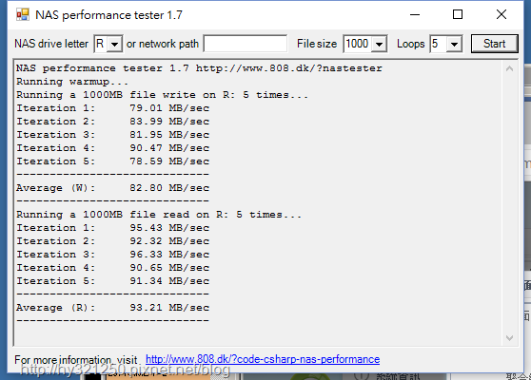This screenshot has width=531, height=380.
Task: Click the read 'Iteration 3: 96.33 MB/sec' line
Action: click(113, 255)
